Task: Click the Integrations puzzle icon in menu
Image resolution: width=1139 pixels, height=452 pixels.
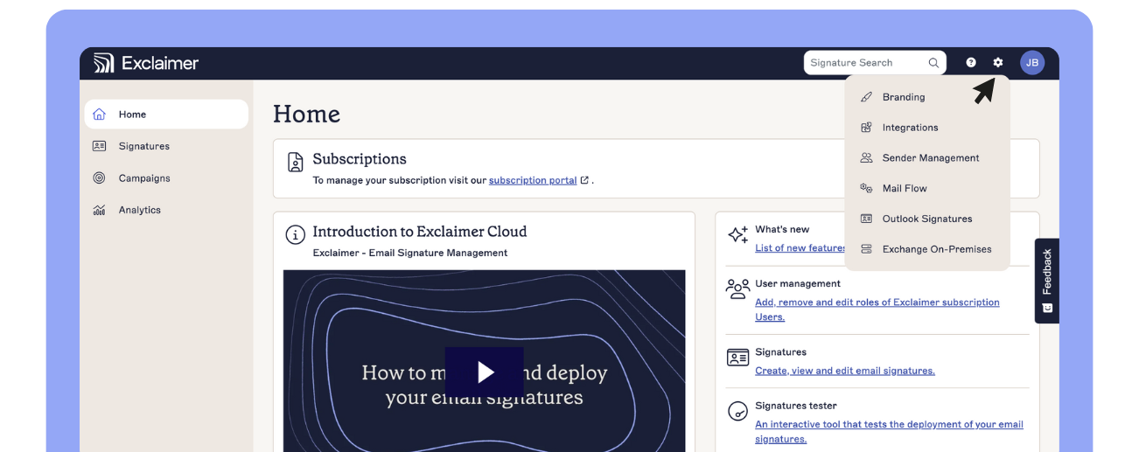Action: click(866, 128)
